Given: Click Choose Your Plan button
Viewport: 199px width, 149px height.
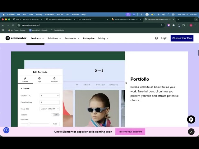Looking at the screenshot, I should click(182, 38).
